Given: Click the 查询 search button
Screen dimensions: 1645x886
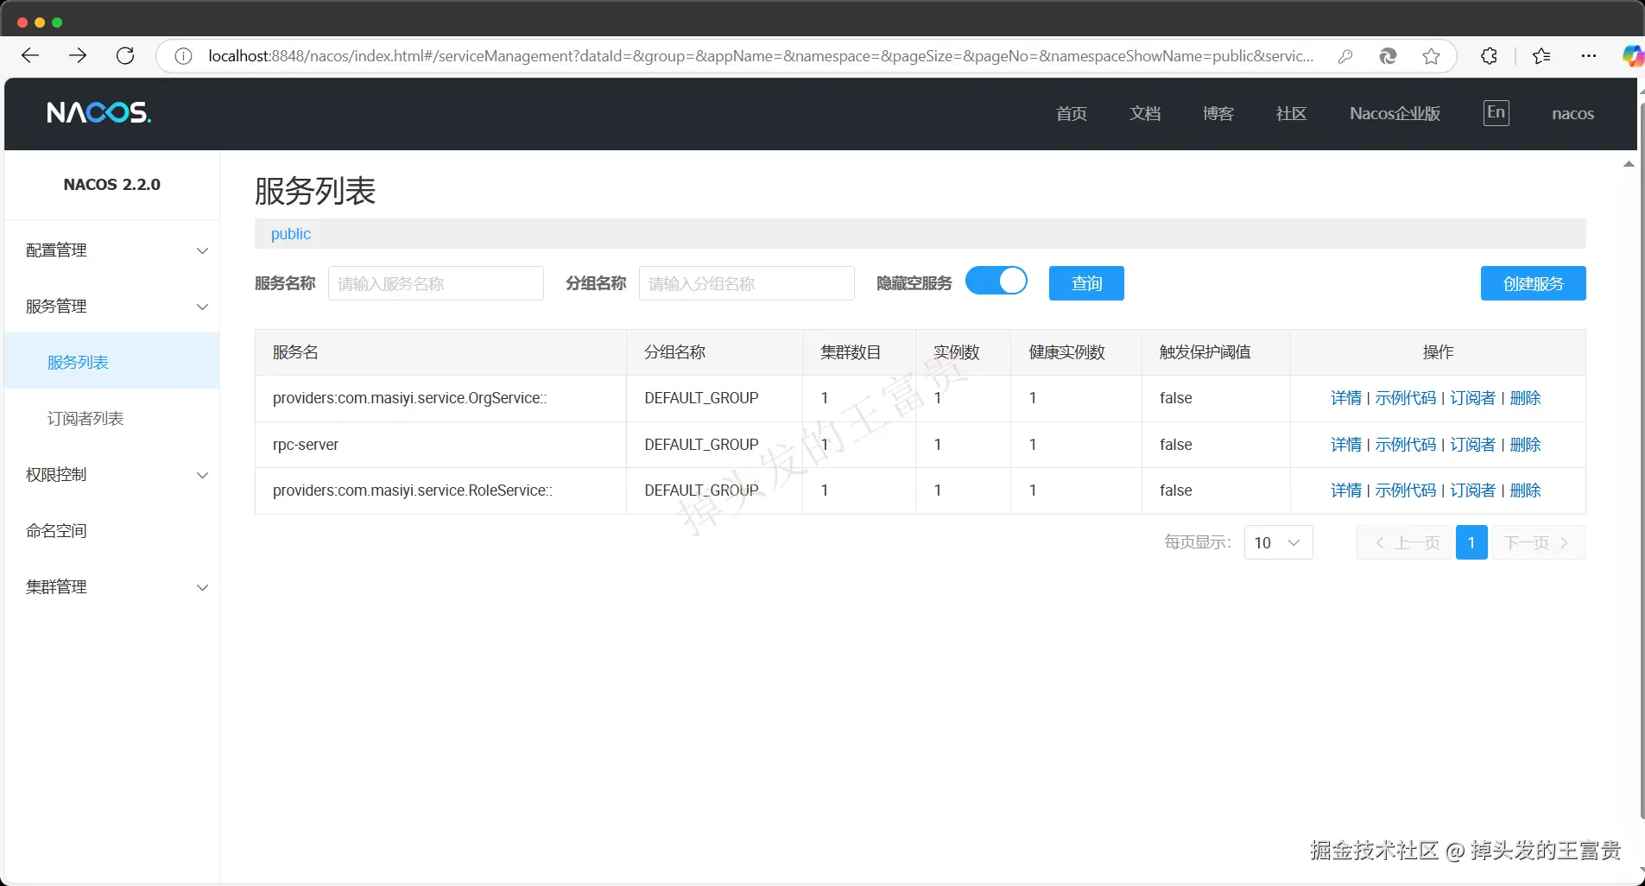Looking at the screenshot, I should pyautogui.click(x=1086, y=283).
